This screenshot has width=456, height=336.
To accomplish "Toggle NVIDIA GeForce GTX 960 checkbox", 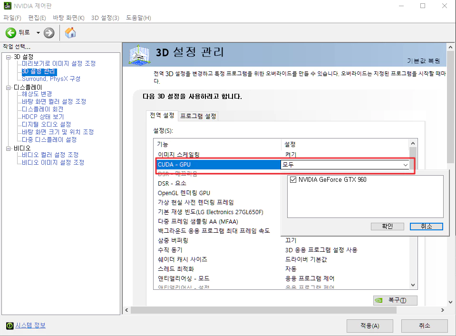I will coord(293,179).
